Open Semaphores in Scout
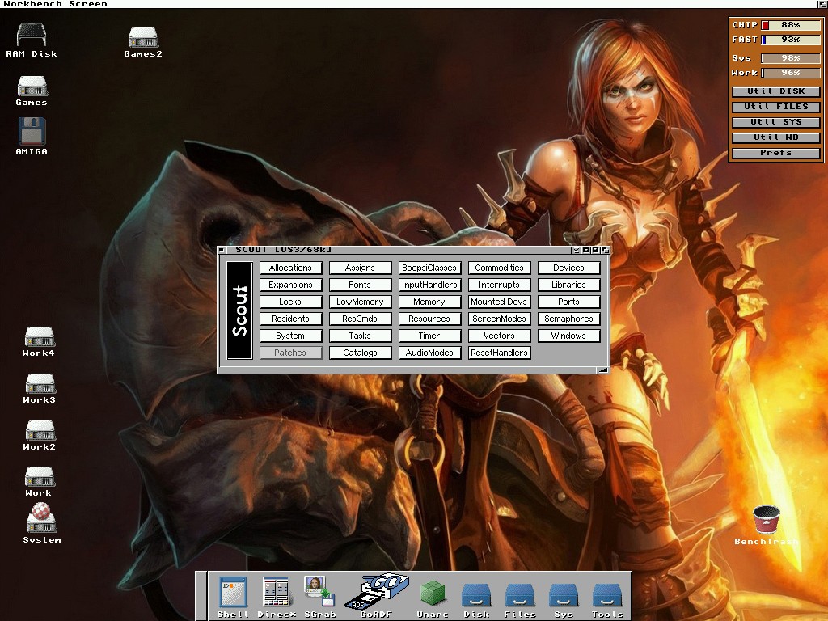828x621 pixels. point(568,319)
